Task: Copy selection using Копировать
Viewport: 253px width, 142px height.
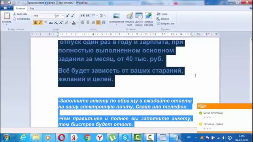Action: [21, 19]
